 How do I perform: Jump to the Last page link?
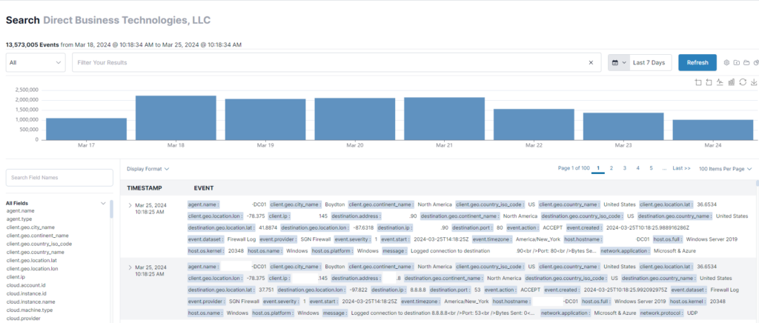click(680, 169)
